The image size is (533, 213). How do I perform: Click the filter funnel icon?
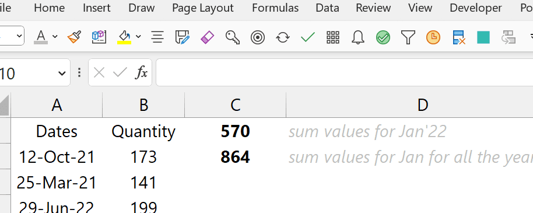(408, 37)
